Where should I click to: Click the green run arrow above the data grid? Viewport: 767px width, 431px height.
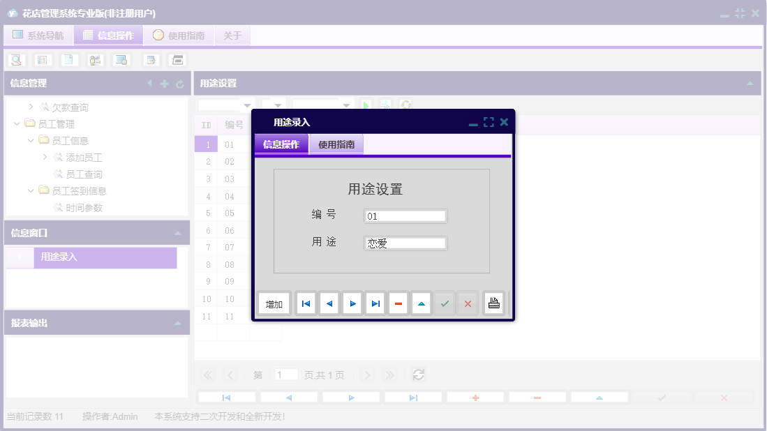366,105
